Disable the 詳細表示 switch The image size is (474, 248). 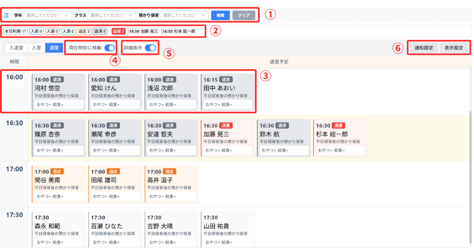[150, 48]
